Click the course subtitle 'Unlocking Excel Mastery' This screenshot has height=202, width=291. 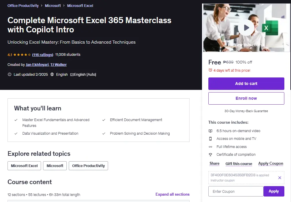point(71,42)
